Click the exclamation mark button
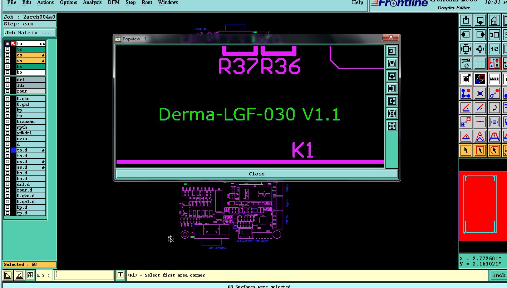This screenshot has height=288, width=507. (120, 275)
